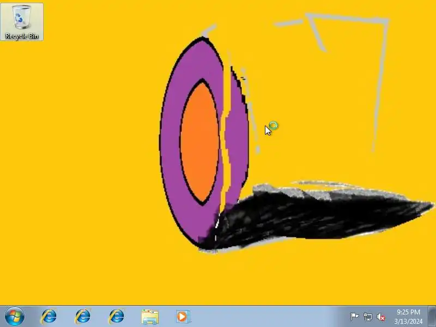Image resolution: width=436 pixels, height=327 pixels.
Task: Open Windows Explorer folder in taskbar
Action: point(150,317)
